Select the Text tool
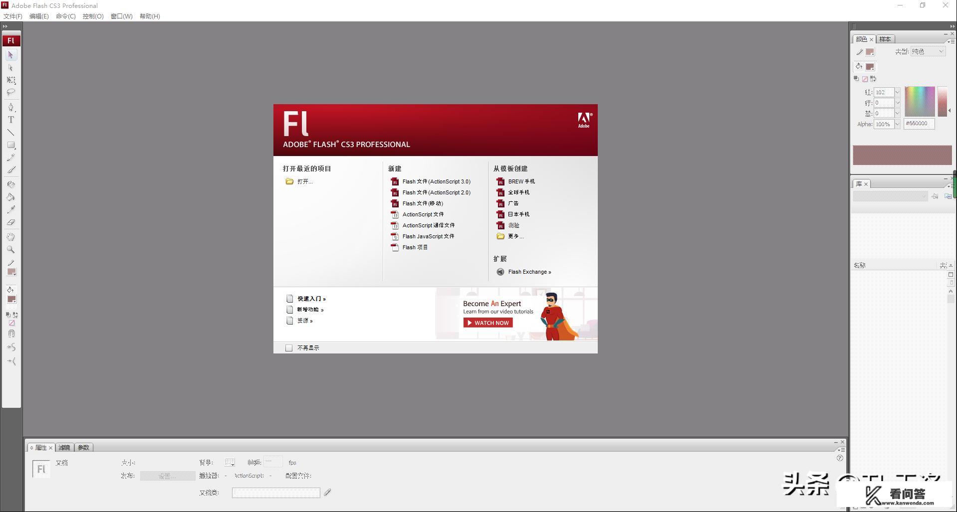Screen dimensions: 957x512 pos(10,120)
